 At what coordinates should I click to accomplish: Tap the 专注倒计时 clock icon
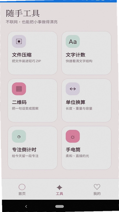click(19, 136)
